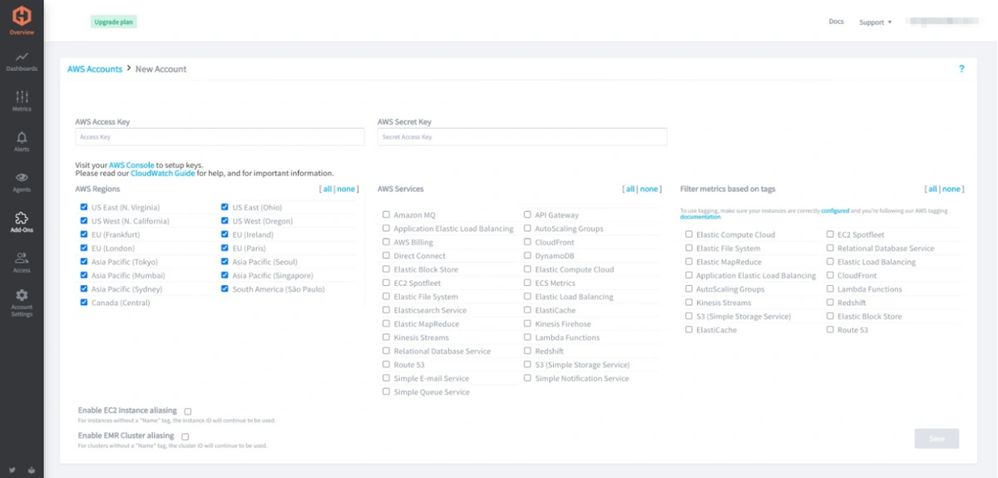998x478 pixels.
Task: Check the Direct Connect service
Action: [386, 255]
